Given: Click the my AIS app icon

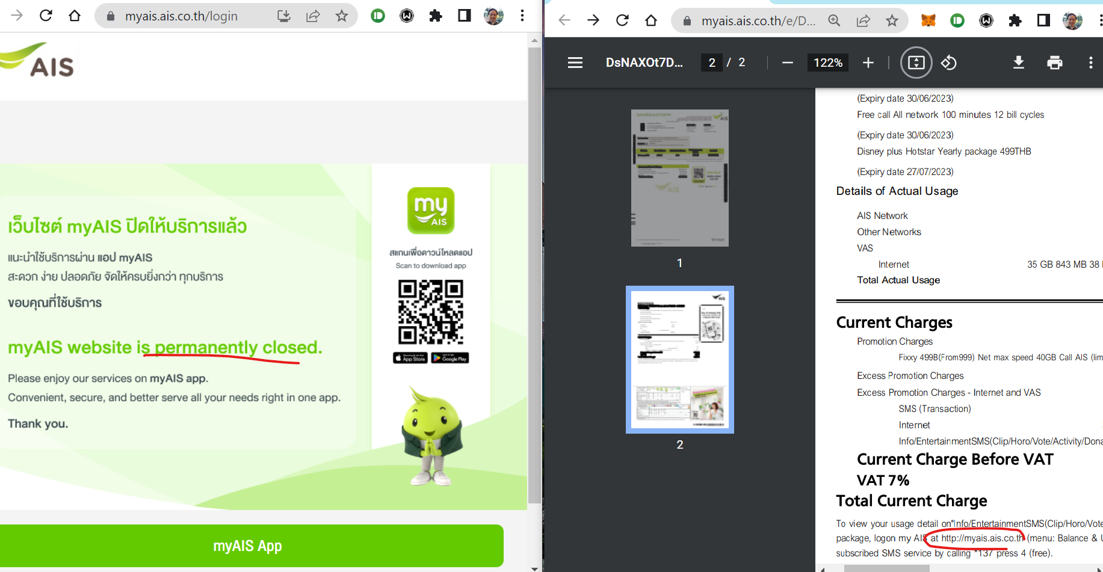Looking at the screenshot, I should [x=431, y=211].
